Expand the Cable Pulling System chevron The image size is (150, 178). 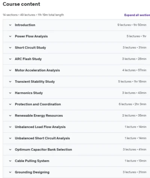tap(10, 161)
